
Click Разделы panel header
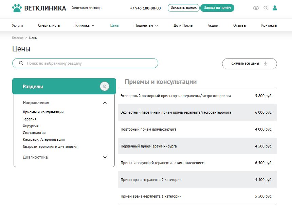point(64,86)
